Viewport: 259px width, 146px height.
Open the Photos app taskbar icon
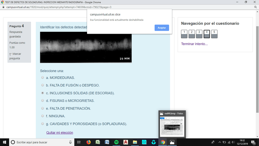172,142
